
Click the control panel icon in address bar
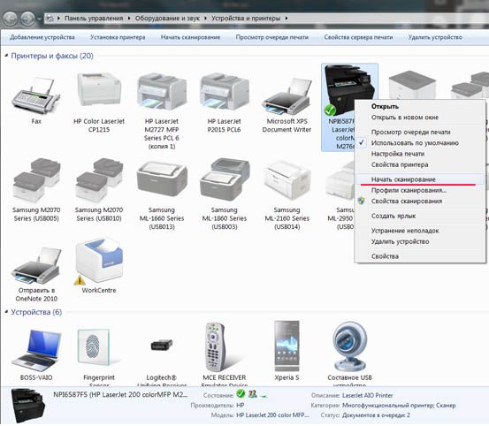tap(50, 19)
